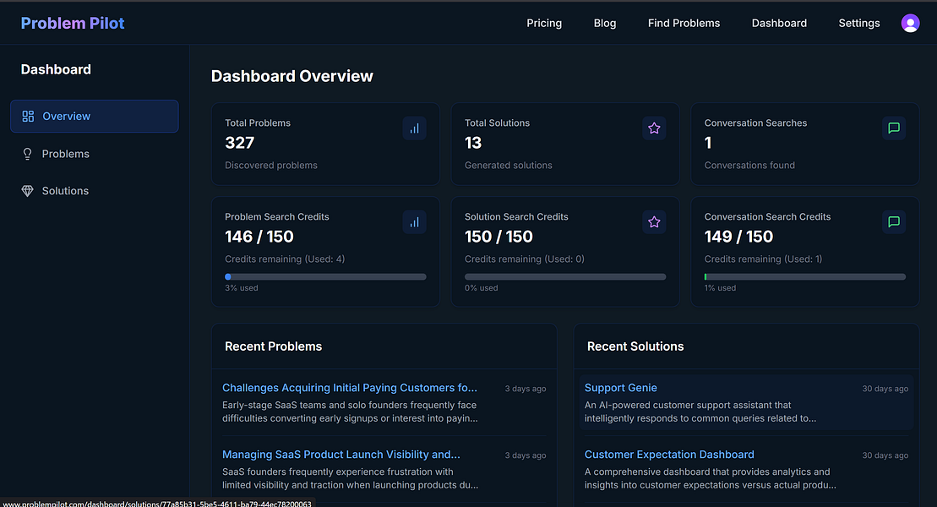The image size is (937, 507).
Task: Open Settings from the top navigation
Action: (x=858, y=24)
